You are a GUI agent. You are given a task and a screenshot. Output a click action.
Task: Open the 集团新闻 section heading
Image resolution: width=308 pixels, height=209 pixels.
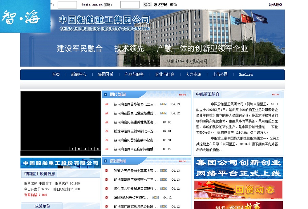pyautogui.click(x=118, y=161)
